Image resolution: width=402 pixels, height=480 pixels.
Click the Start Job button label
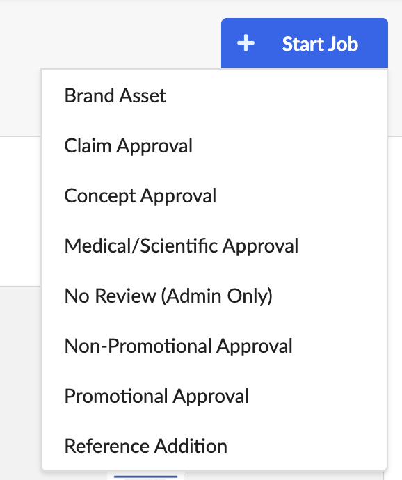320,44
